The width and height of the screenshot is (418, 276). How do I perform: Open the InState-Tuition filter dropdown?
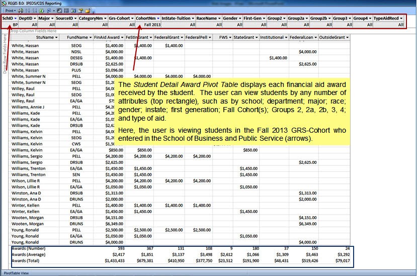click(x=193, y=18)
